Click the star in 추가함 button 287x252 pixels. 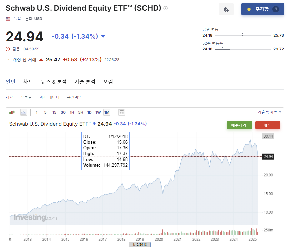click(x=249, y=9)
